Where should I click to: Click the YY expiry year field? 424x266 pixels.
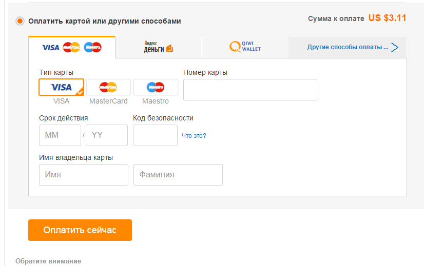tap(107, 135)
